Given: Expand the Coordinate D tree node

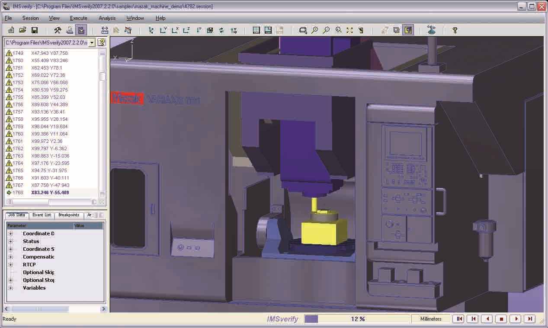Looking at the screenshot, I should pos(11,233).
